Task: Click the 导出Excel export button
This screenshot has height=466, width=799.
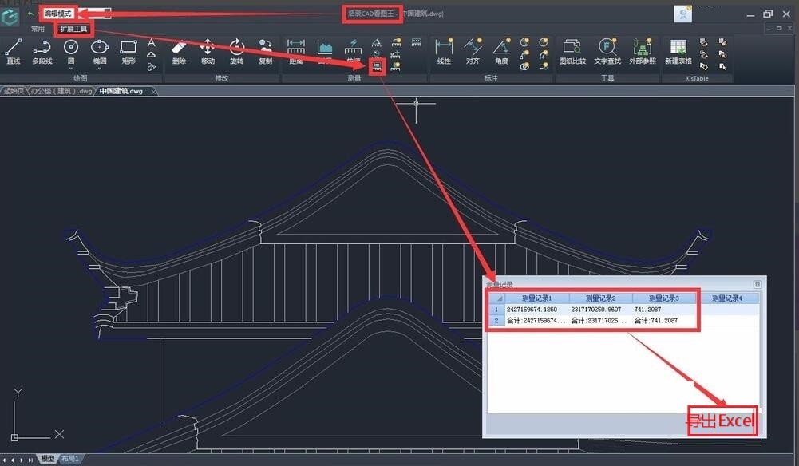Action: pyautogui.click(x=721, y=421)
